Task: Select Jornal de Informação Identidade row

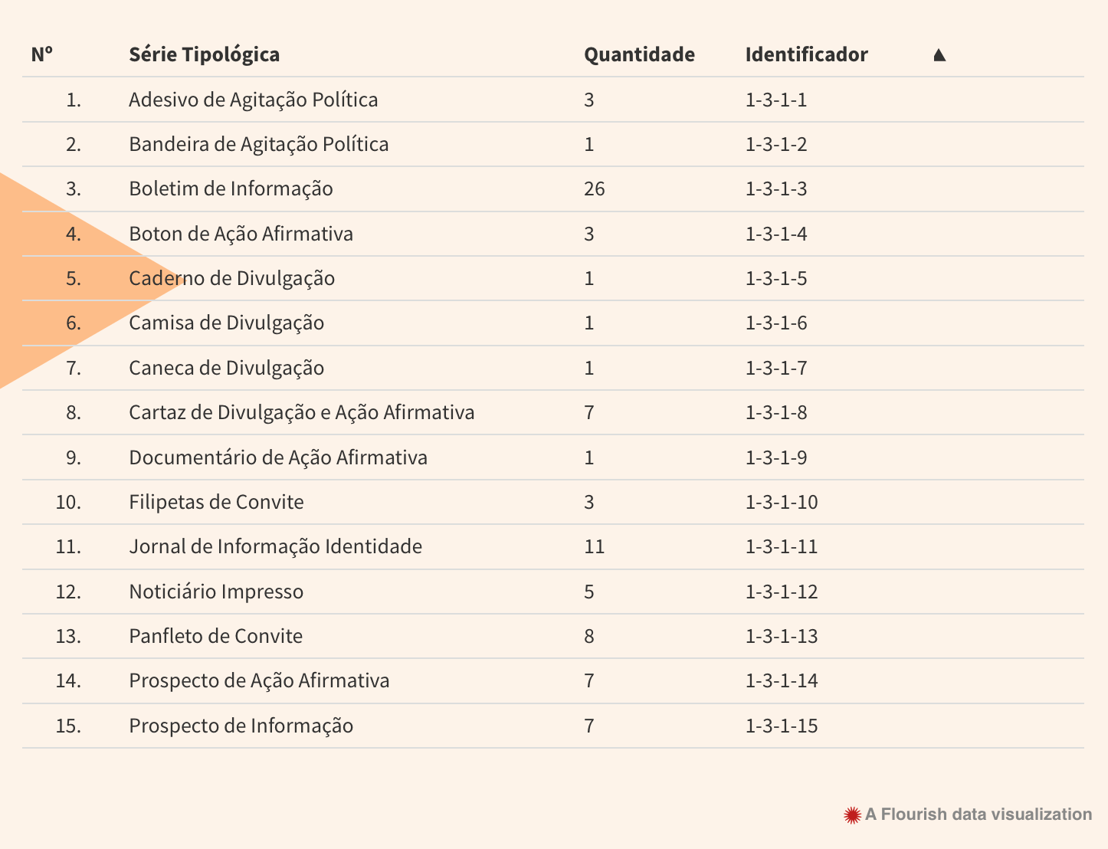Action: [x=275, y=546]
